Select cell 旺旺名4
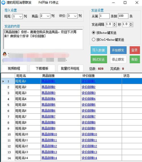This screenshot has width=142, height=162. [x=28, y=99]
